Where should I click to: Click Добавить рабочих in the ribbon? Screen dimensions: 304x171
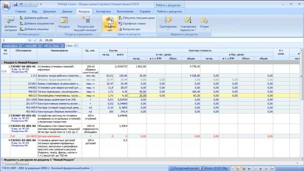tap(34, 18)
